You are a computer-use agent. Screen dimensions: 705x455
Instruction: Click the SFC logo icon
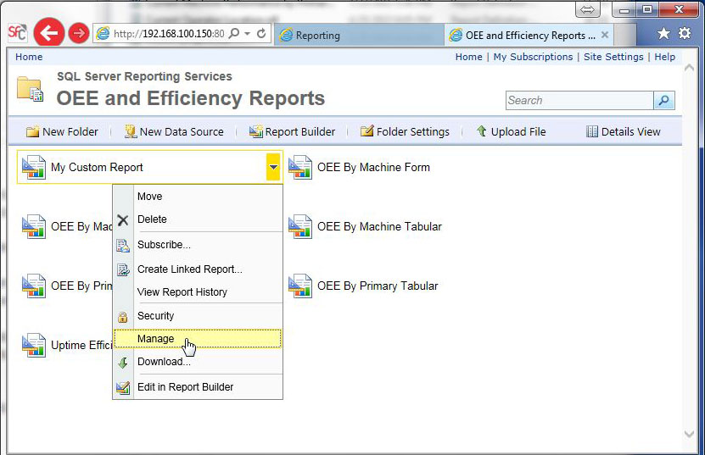(x=17, y=32)
